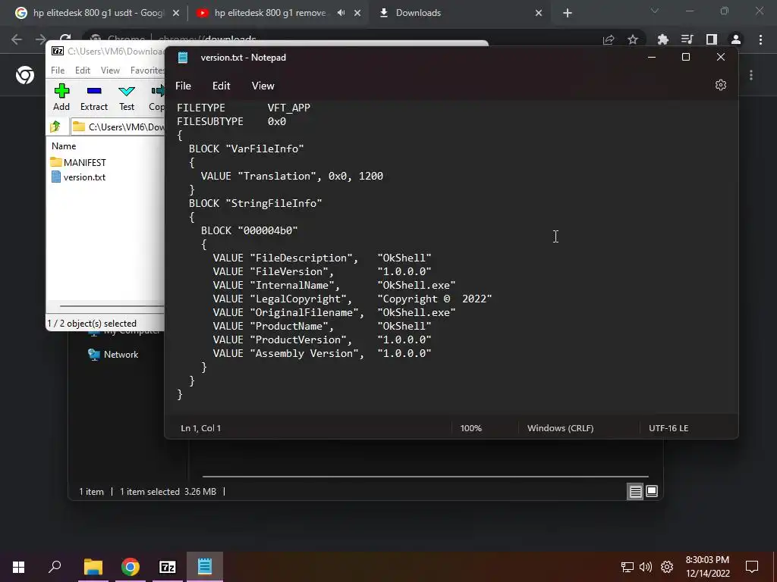
Task: Click the Chrome logo on Downloads page
Action: tap(25, 75)
